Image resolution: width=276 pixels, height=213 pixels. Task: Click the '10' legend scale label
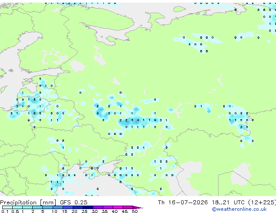click(x=54, y=211)
